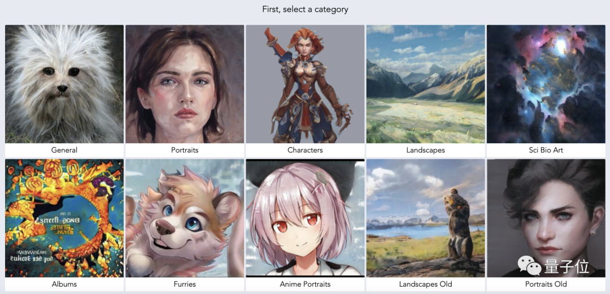Click the Landscapes category label

click(426, 150)
